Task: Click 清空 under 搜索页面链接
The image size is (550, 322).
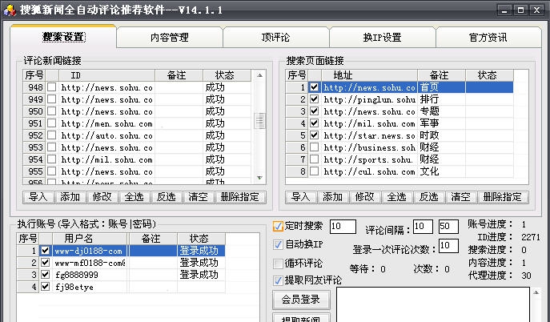Action: (461, 197)
